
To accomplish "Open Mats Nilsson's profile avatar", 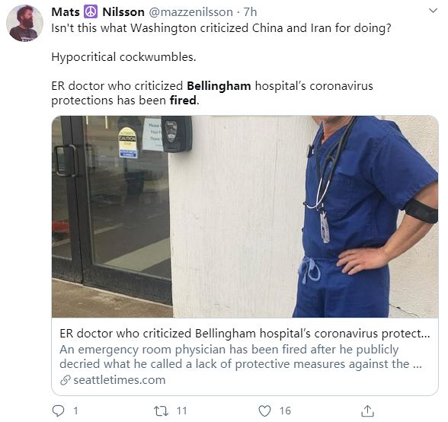I will tap(24, 23).
